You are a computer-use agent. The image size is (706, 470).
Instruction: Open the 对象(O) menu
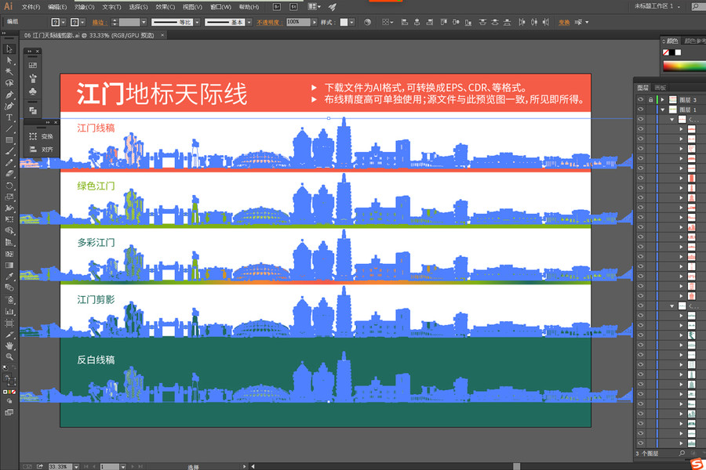[84, 7]
